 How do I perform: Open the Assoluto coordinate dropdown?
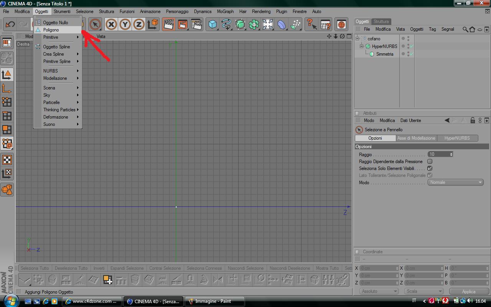(379, 291)
